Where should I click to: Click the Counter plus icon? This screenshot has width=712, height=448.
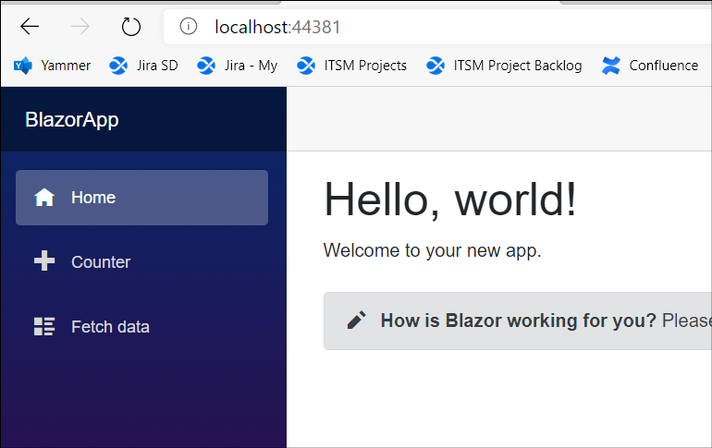[x=44, y=261]
